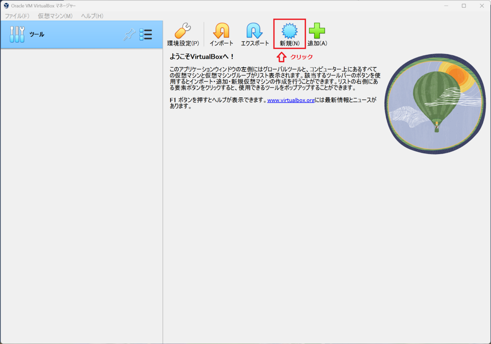
Task: Add an existing VM with 追加(A)
Action: tap(317, 35)
